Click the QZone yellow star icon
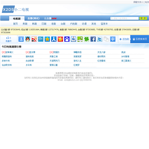 [47, 39]
